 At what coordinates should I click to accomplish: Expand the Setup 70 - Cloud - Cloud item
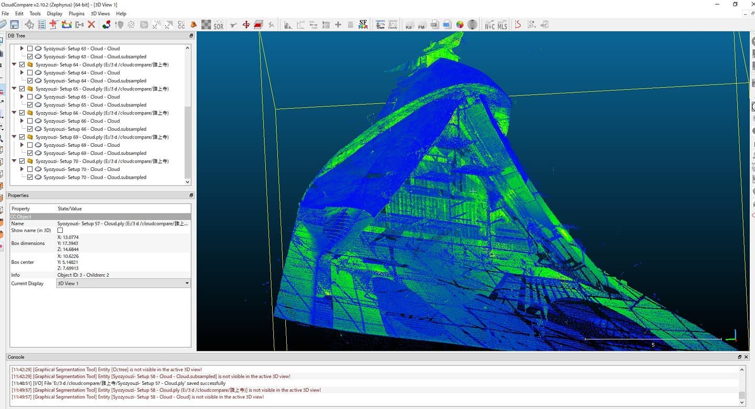[22, 169]
